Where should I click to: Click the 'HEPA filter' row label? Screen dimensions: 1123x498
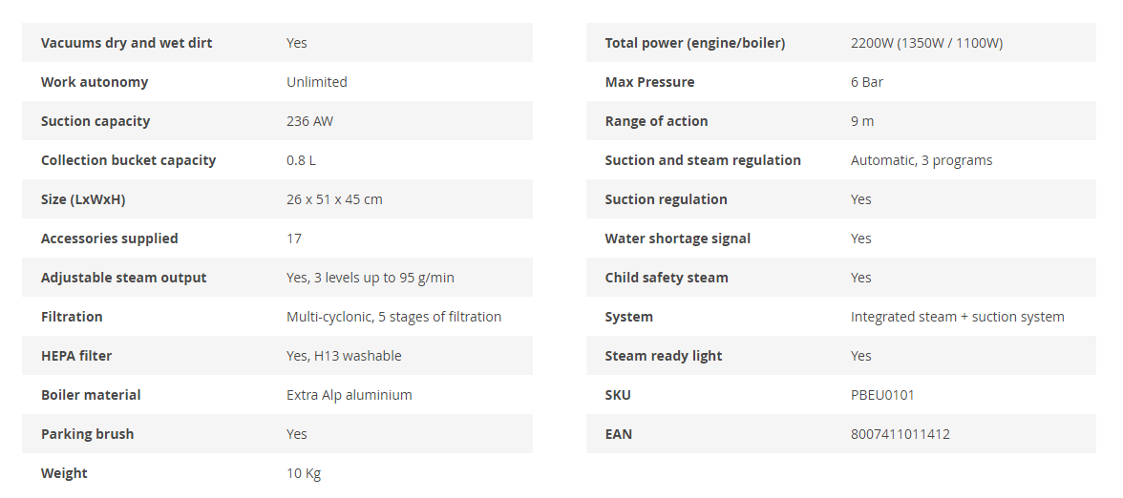pos(76,356)
